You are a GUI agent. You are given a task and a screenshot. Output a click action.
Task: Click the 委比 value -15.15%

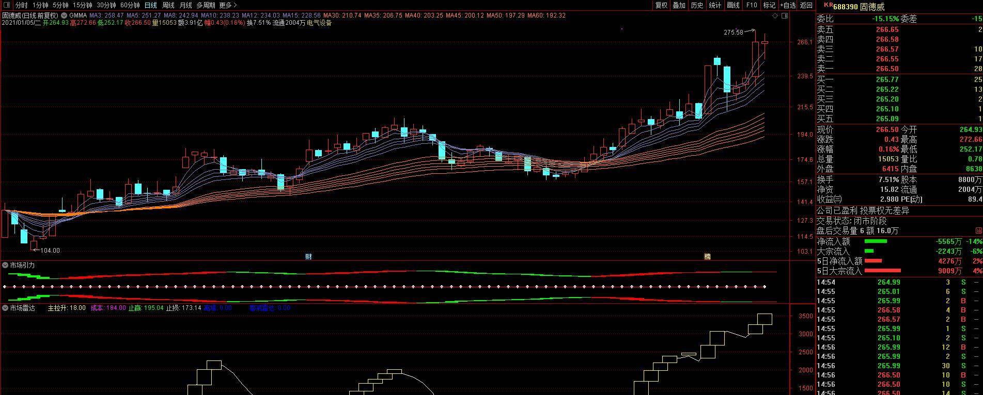(884, 19)
